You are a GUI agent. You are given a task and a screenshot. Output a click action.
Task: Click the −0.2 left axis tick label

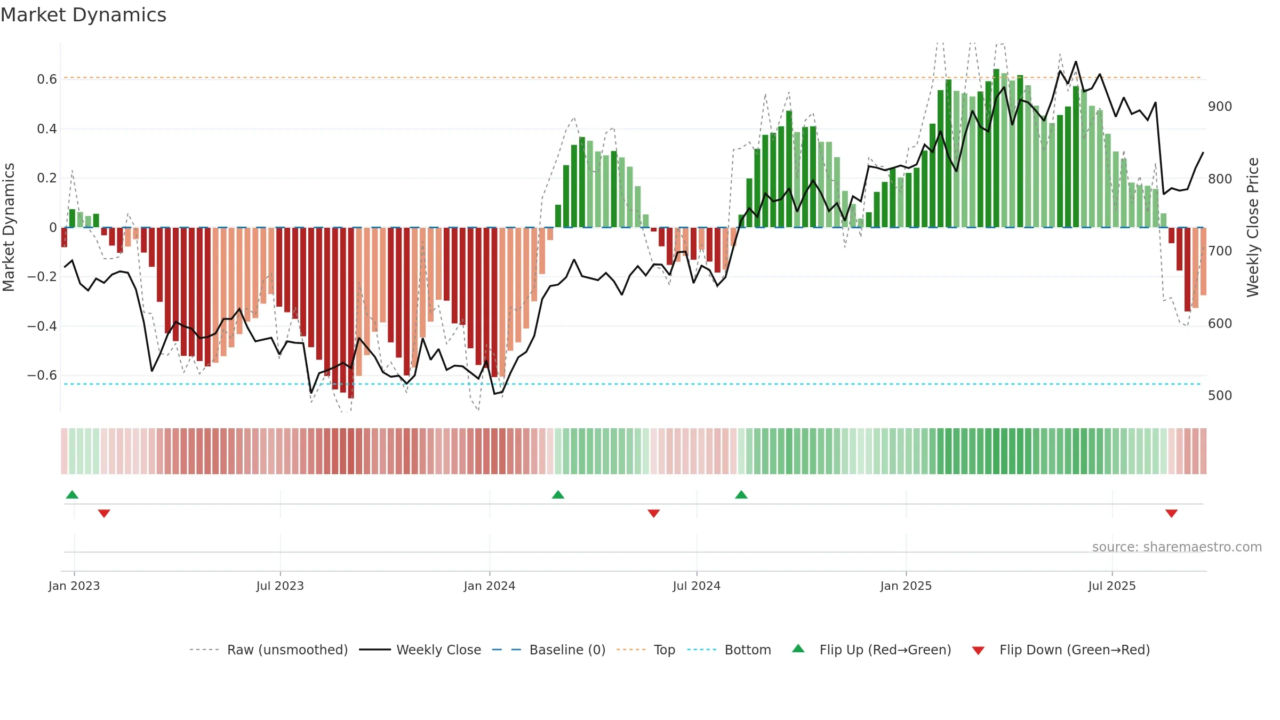(42, 277)
